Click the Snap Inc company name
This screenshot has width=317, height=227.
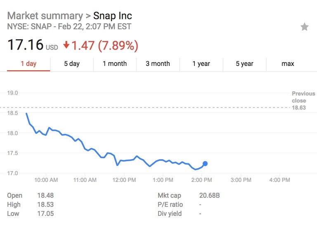point(113,16)
